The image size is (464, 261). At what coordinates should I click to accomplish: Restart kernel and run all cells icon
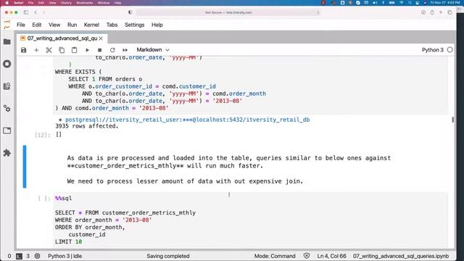[x=125, y=50]
